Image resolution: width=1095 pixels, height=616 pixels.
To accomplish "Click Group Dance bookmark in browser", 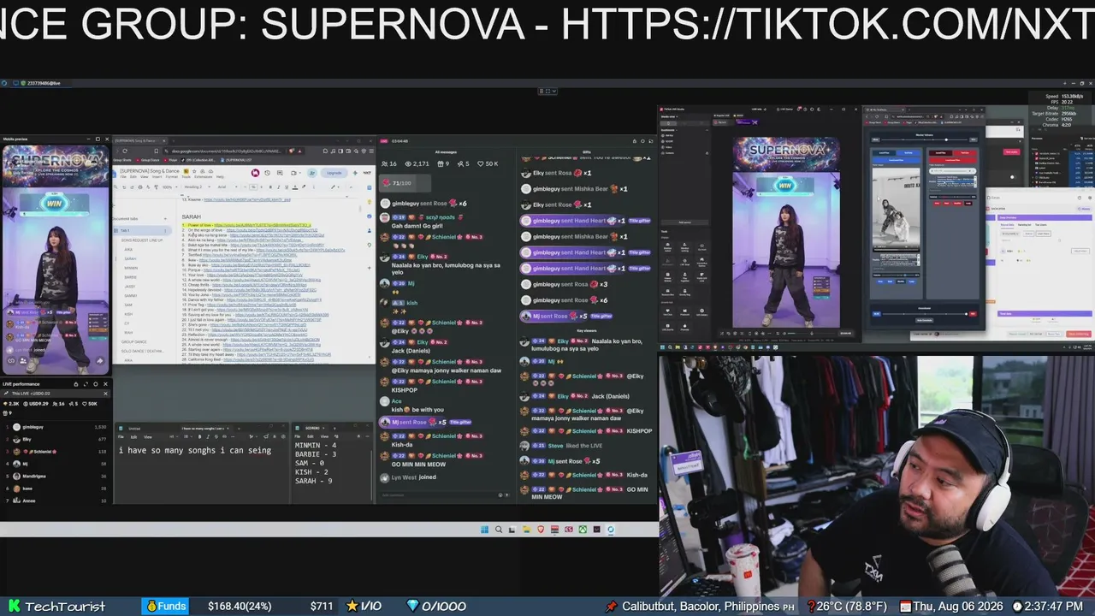I will pyautogui.click(x=148, y=160).
